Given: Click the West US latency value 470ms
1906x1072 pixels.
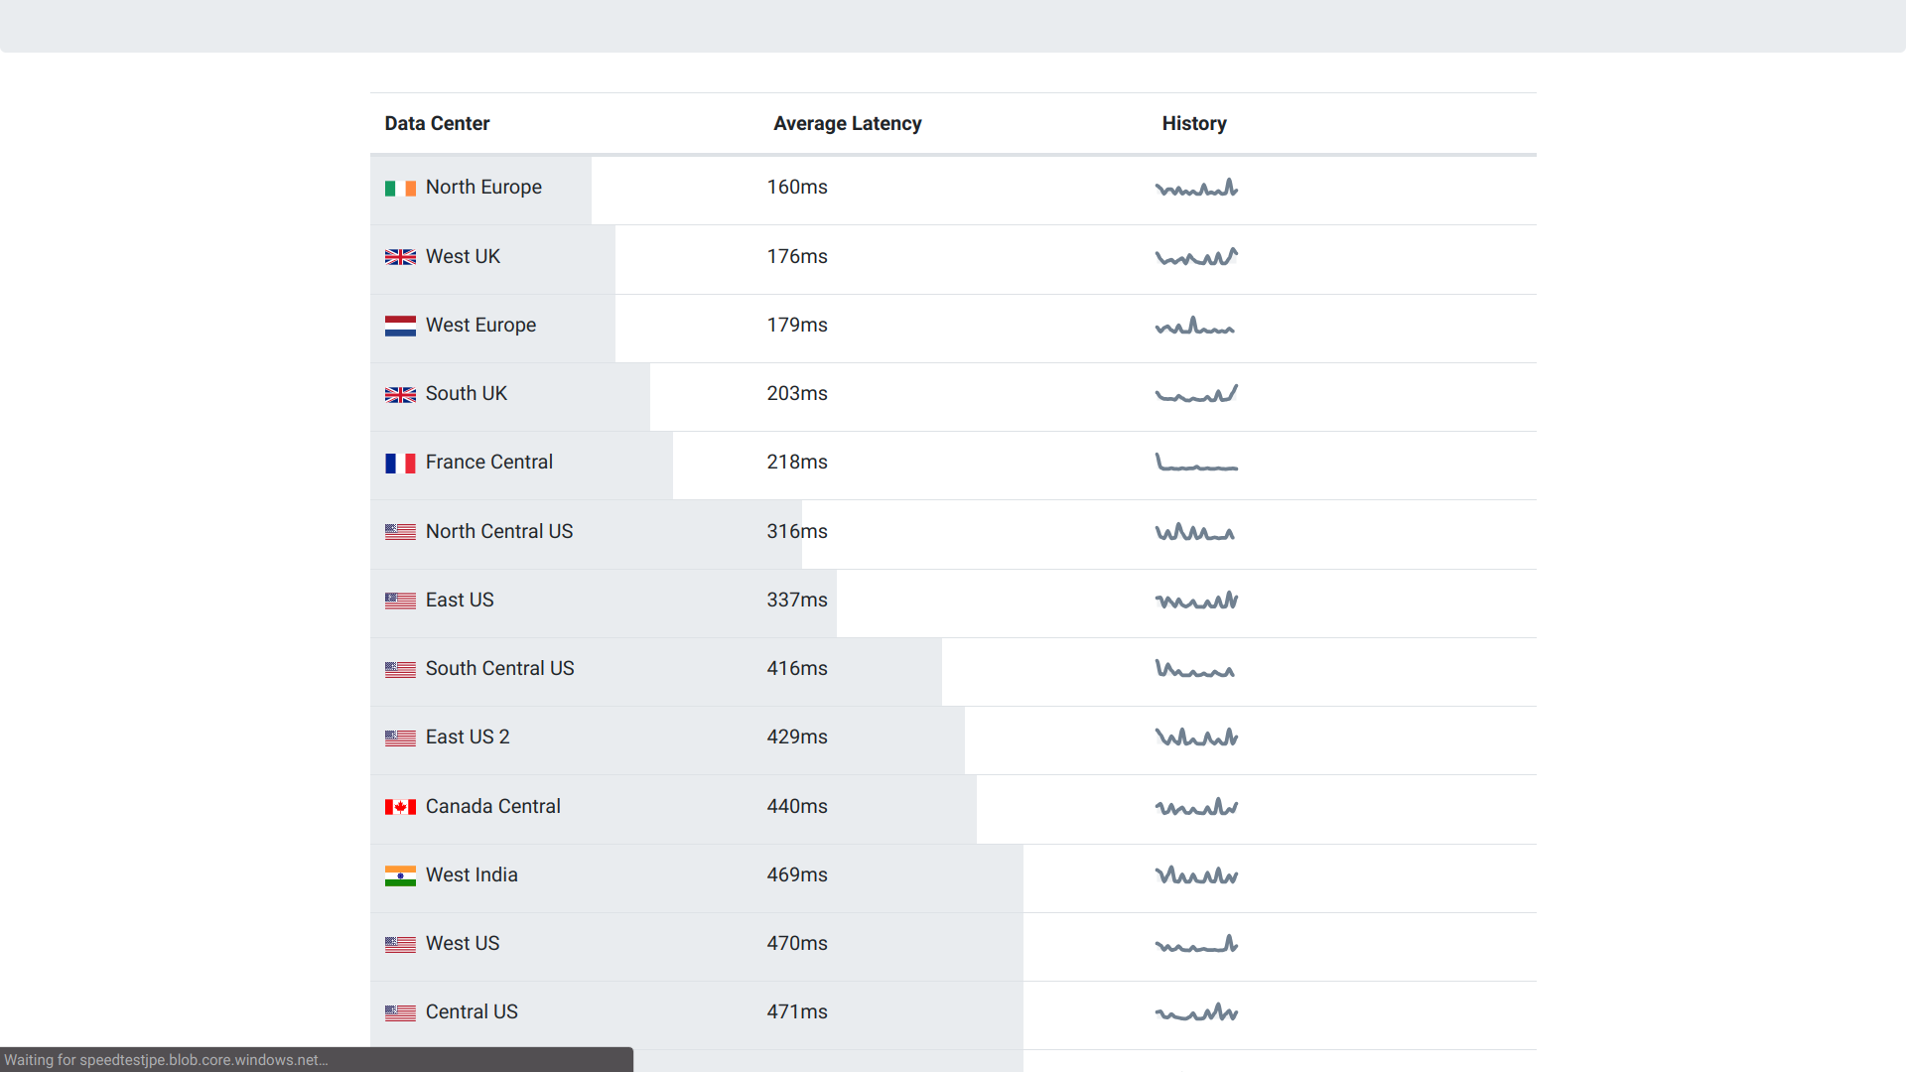Looking at the screenshot, I should [796, 943].
